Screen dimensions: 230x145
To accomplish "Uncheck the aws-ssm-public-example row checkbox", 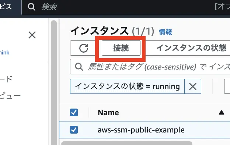I will pos(74,130).
